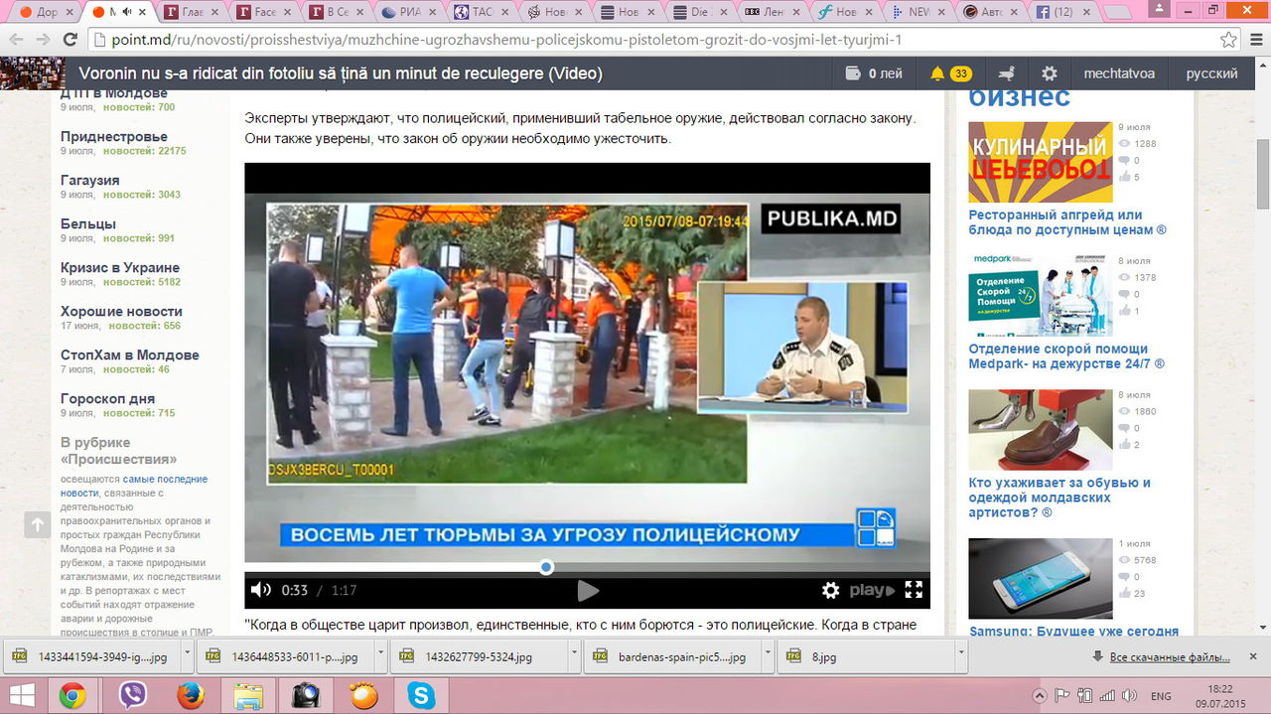Click the bird icon in site header
Image resolution: width=1271 pixels, height=714 pixels.
click(1007, 73)
